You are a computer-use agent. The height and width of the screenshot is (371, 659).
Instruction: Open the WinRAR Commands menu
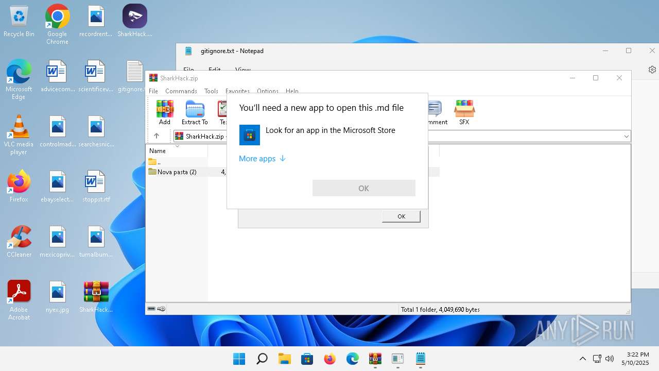click(x=181, y=91)
